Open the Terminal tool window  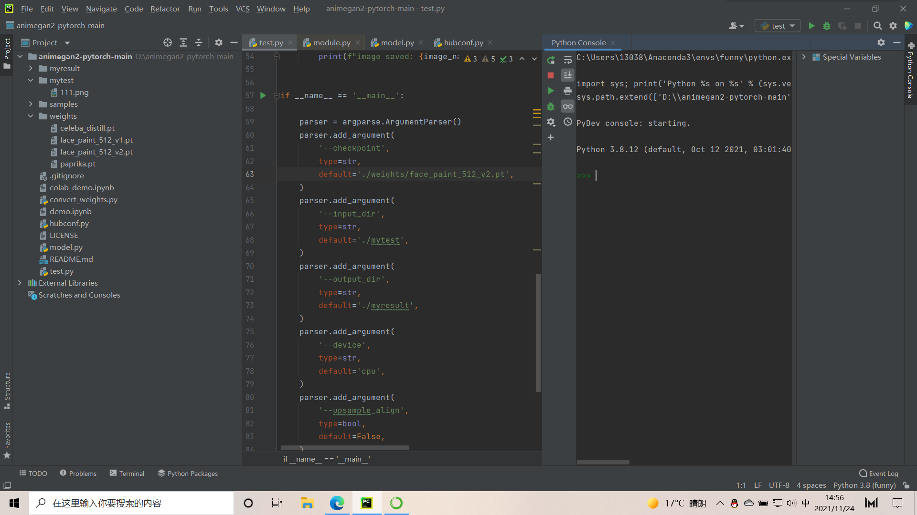pyautogui.click(x=127, y=473)
